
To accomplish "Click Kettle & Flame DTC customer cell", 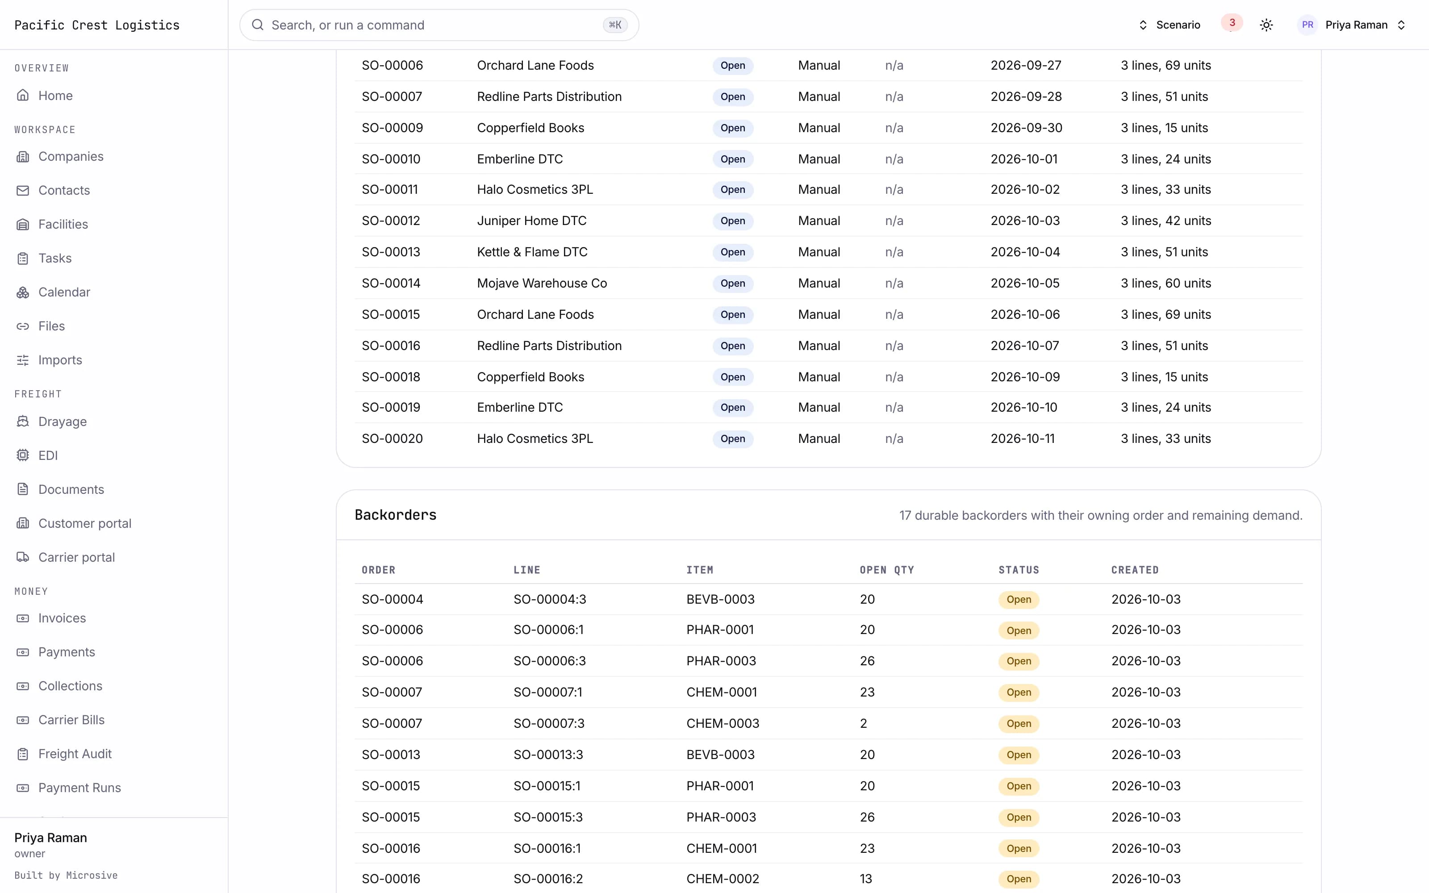I will (532, 252).
